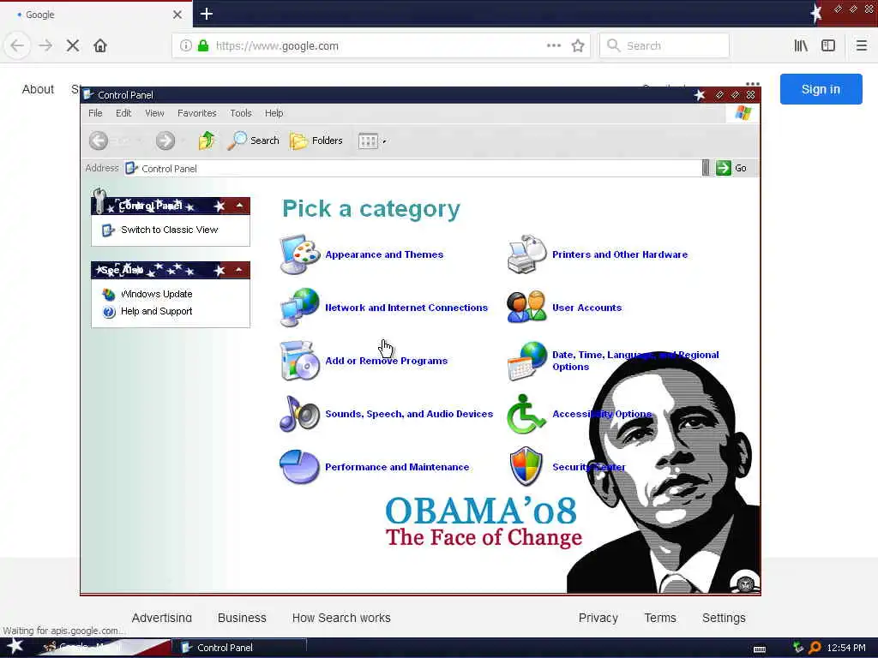
Task: Select the Google browser tab
Action: (x=96, y=15)
